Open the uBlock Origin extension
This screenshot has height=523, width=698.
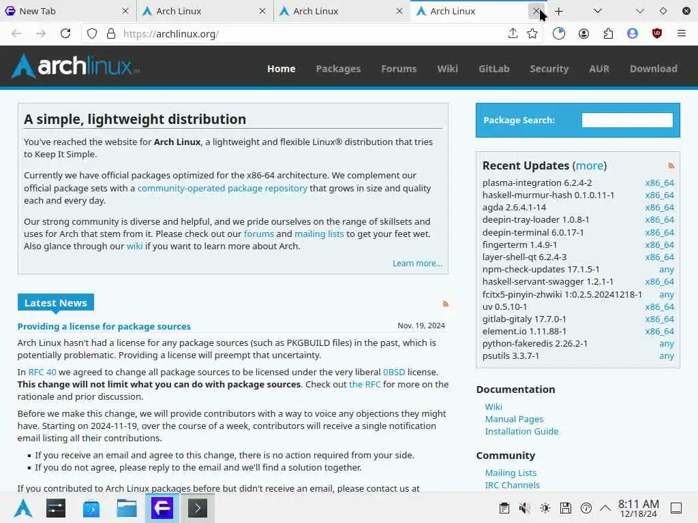[657, 33]
